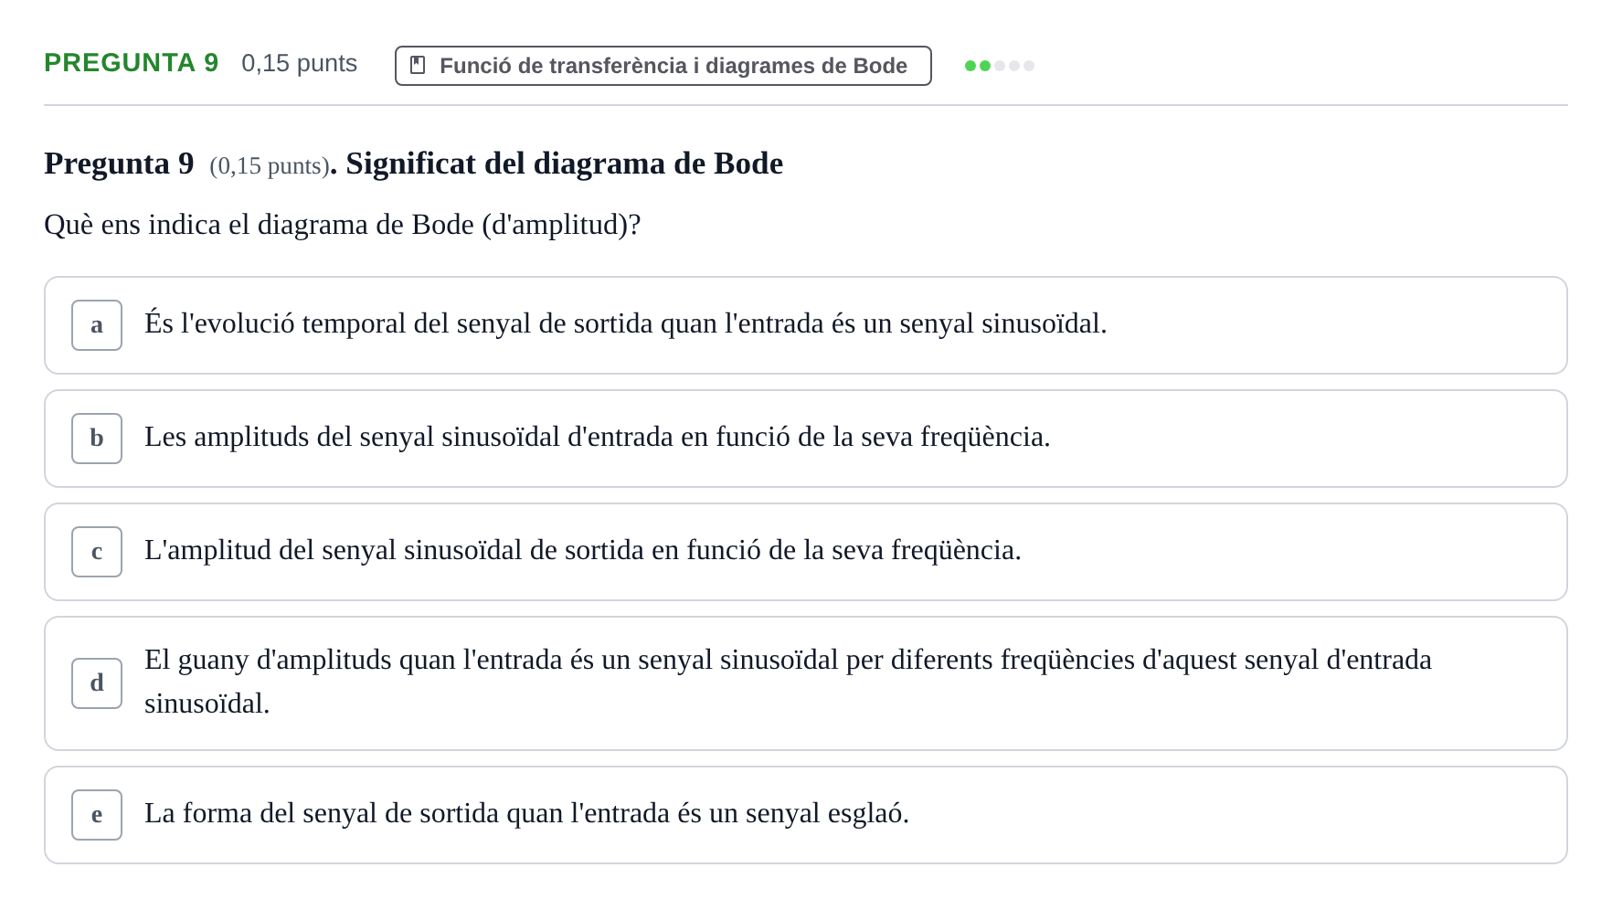Image resolution: width=1612 pixels, height=910 pixels.
Task: Click the second green difficulty dot
Action: [985, 66]
